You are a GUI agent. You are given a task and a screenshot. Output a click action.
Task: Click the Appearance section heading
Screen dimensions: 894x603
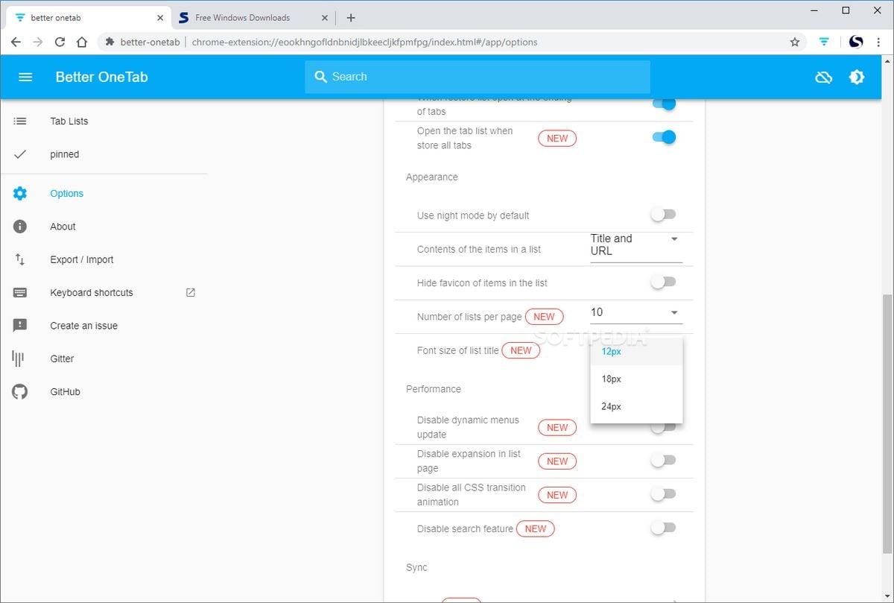[x=432, y=177]
